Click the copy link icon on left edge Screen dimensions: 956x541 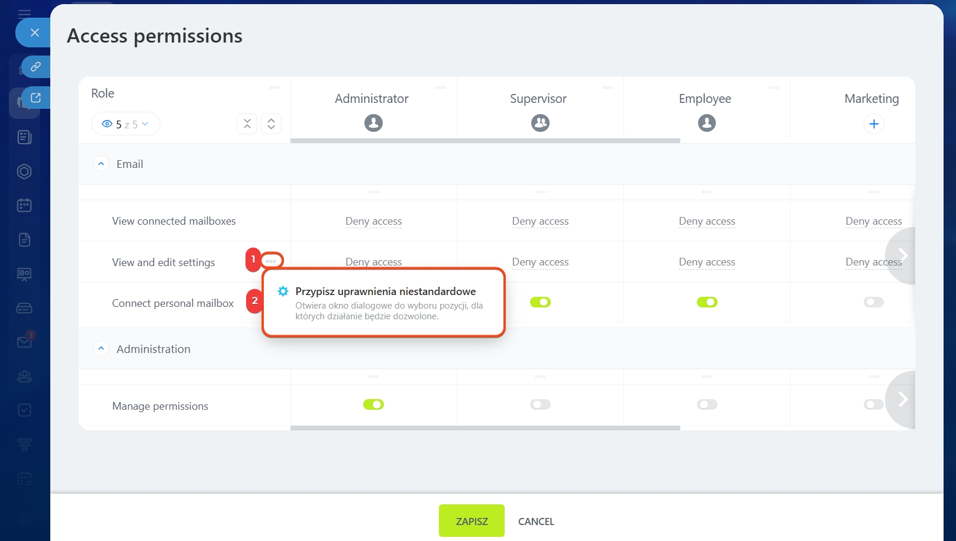pyautogui.click(x=35, y=67)
